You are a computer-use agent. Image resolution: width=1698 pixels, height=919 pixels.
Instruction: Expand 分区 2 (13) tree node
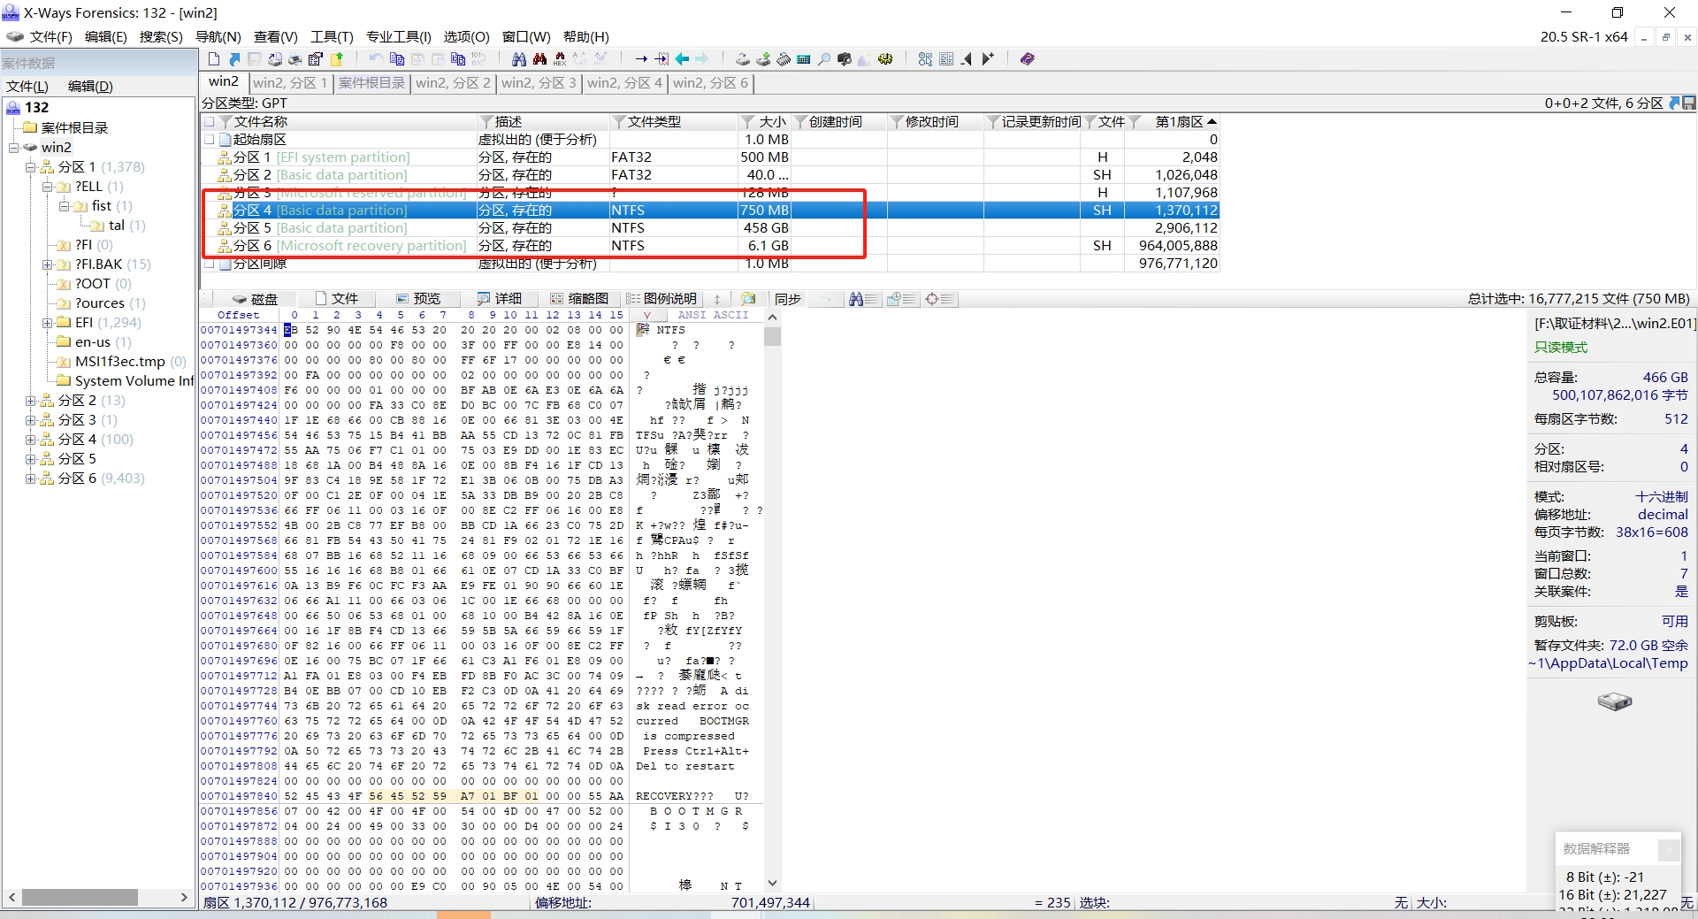(31, 401)
